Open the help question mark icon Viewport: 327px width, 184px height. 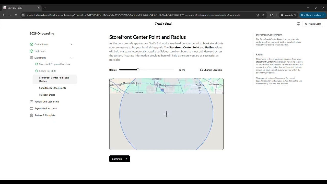pos(298,24)
